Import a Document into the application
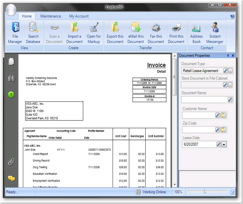 point(75,33)
